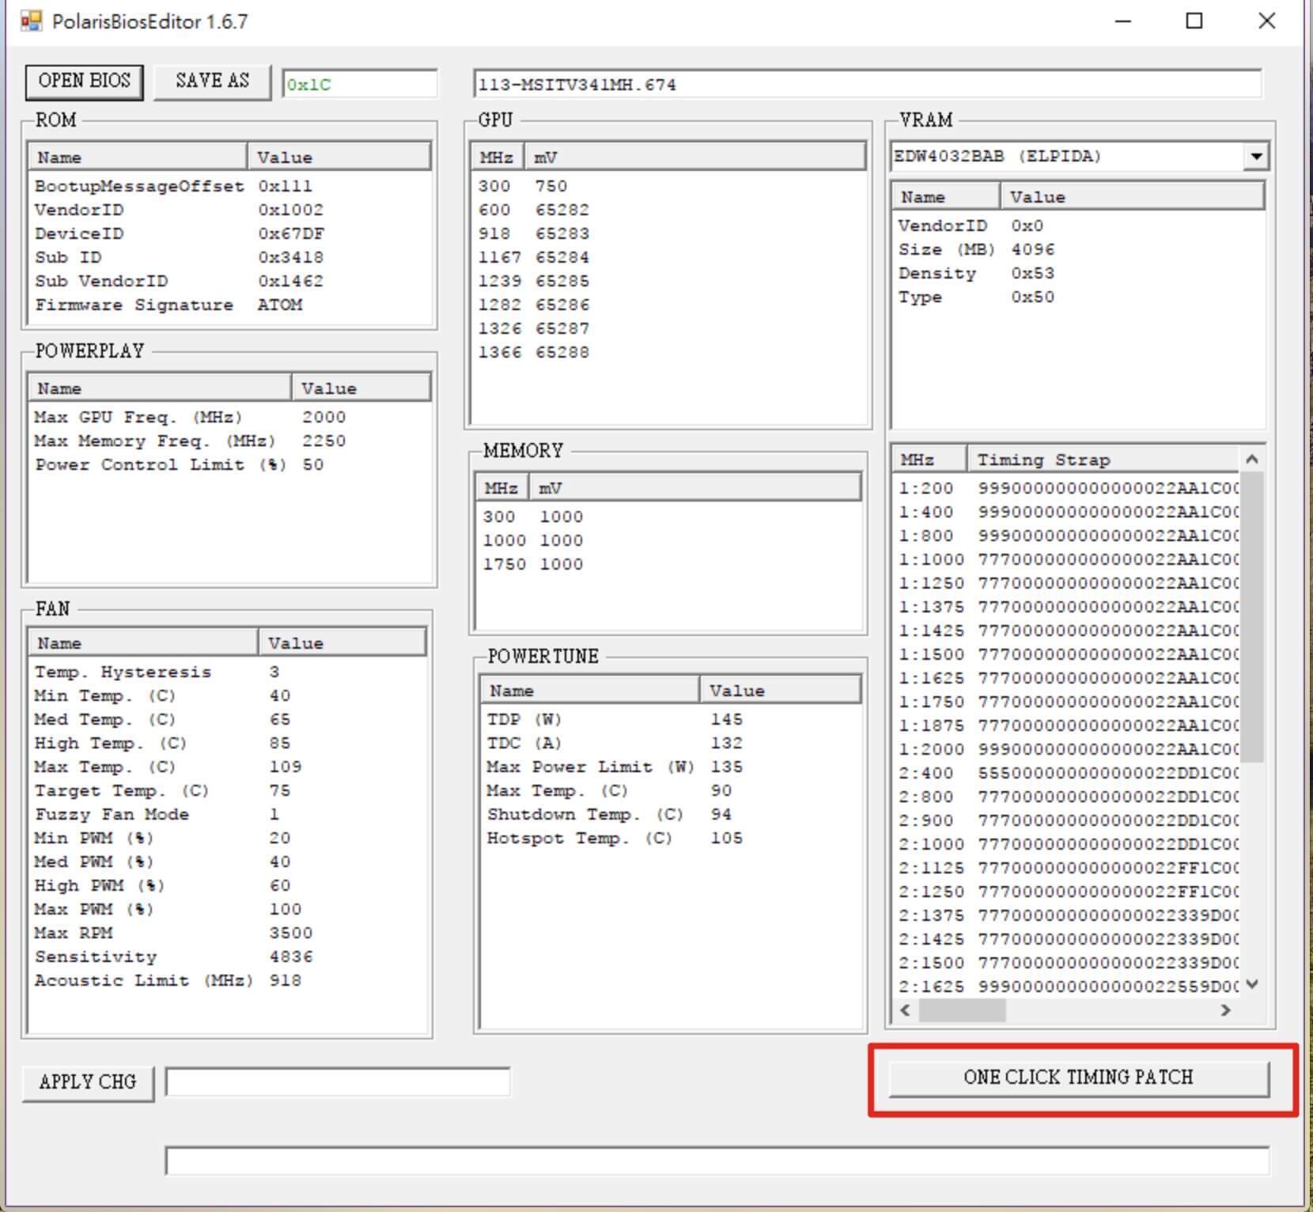Select the Max Memory Freq. row
Image resolution: width=1313 pixels, height=1212 pixels.
(229, 441)
